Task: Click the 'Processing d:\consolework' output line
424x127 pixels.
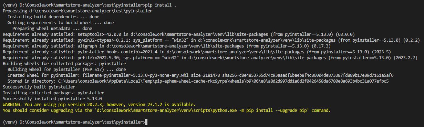Action: (78, 11)
